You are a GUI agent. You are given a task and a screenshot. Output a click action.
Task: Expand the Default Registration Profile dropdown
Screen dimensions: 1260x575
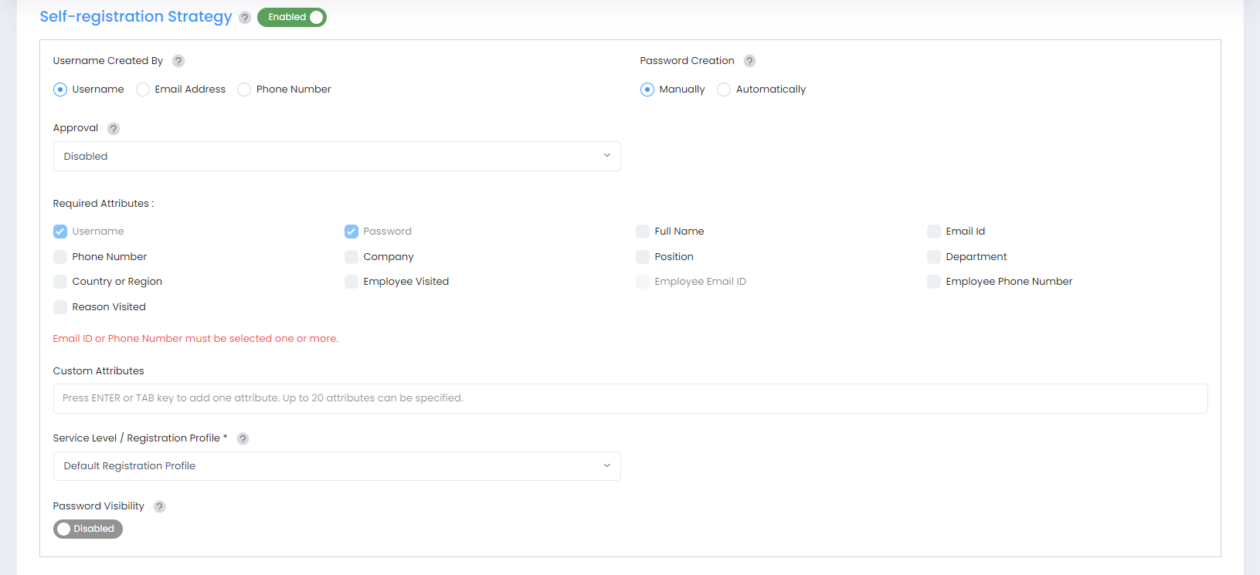[337, 466]
